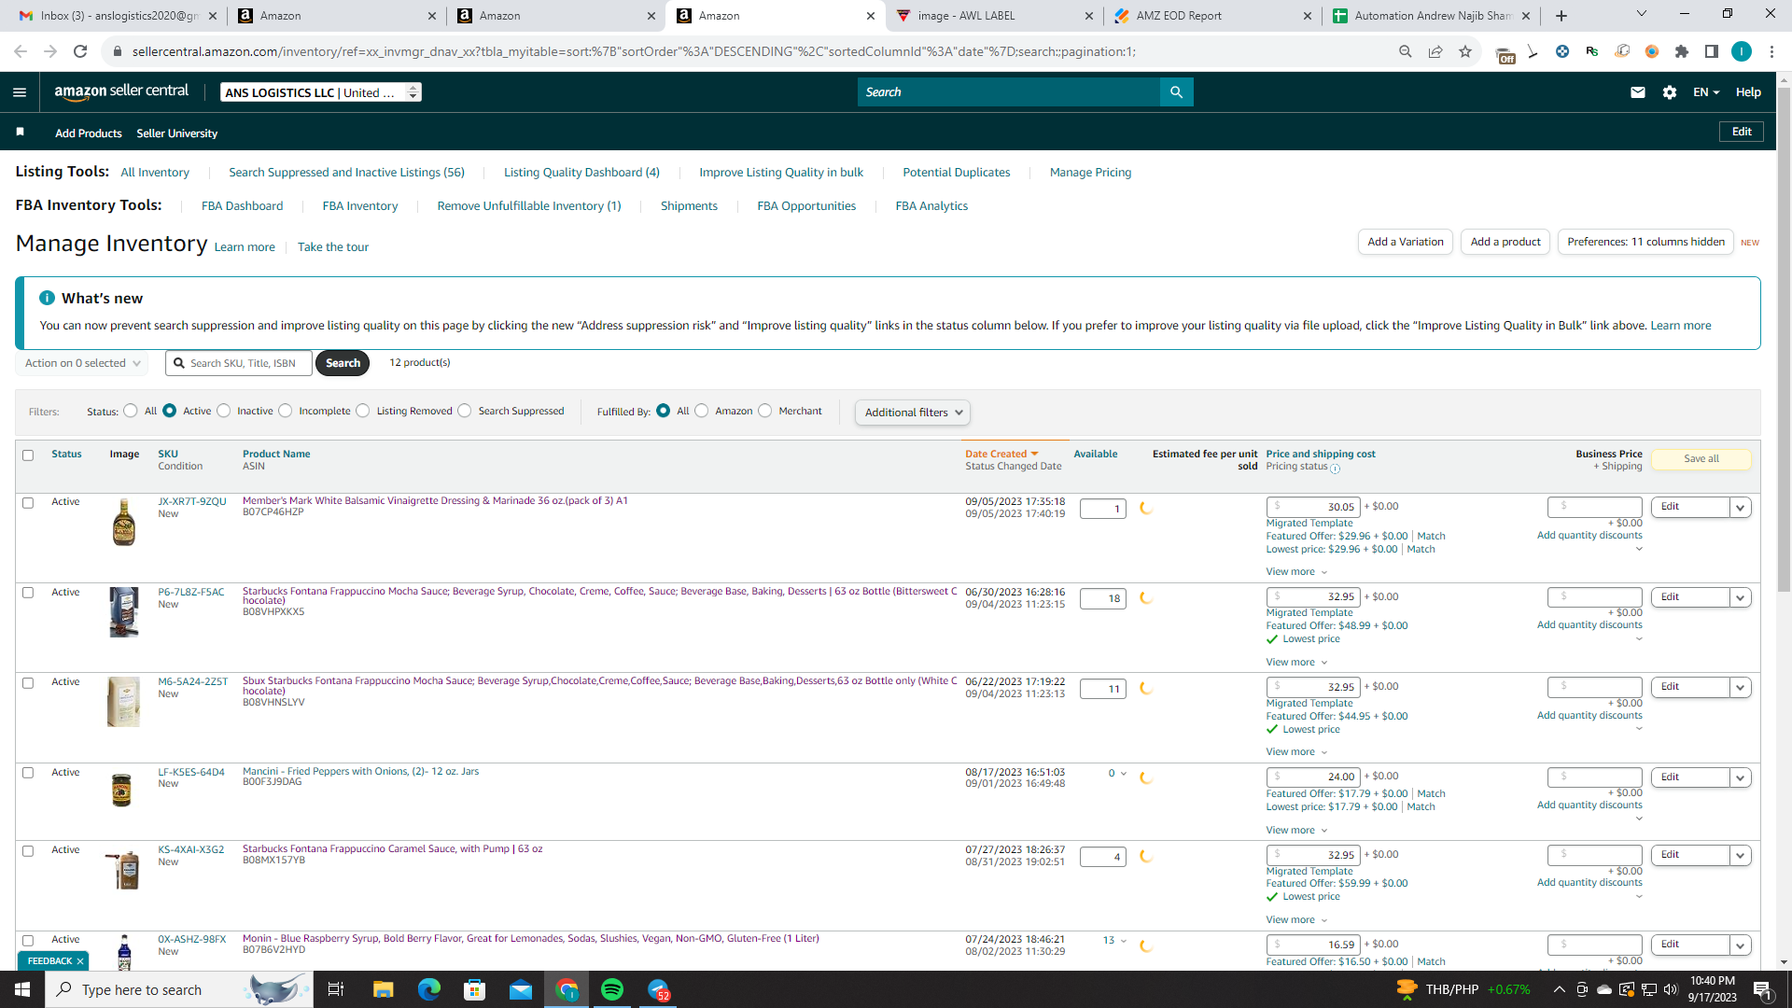The image size is (1792, 1008).
Task: Edit the price field showing 30.05
Action: 1313,507
